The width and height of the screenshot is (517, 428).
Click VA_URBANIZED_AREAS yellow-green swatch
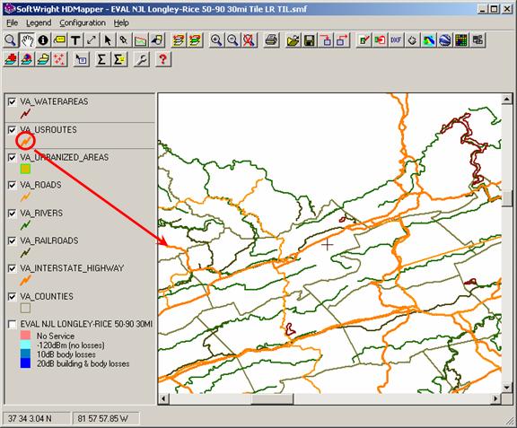click(x=25, y=170)
